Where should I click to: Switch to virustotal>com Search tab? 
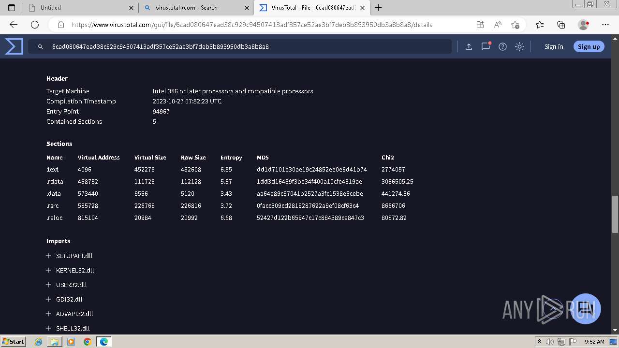tap(196, 8)
